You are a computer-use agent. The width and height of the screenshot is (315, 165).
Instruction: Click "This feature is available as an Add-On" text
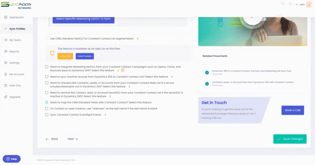pos(89,48)
